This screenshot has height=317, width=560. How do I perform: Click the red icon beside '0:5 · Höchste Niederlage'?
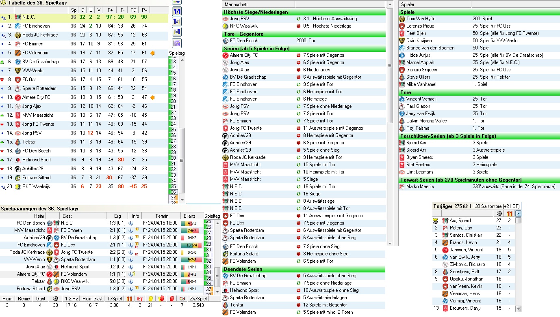(x=299, y=26)
